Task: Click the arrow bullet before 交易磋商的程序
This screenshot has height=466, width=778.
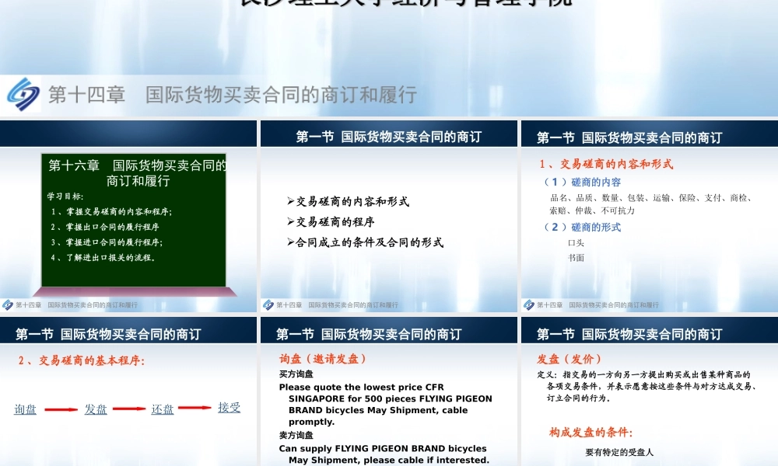Action: point(289,221)
